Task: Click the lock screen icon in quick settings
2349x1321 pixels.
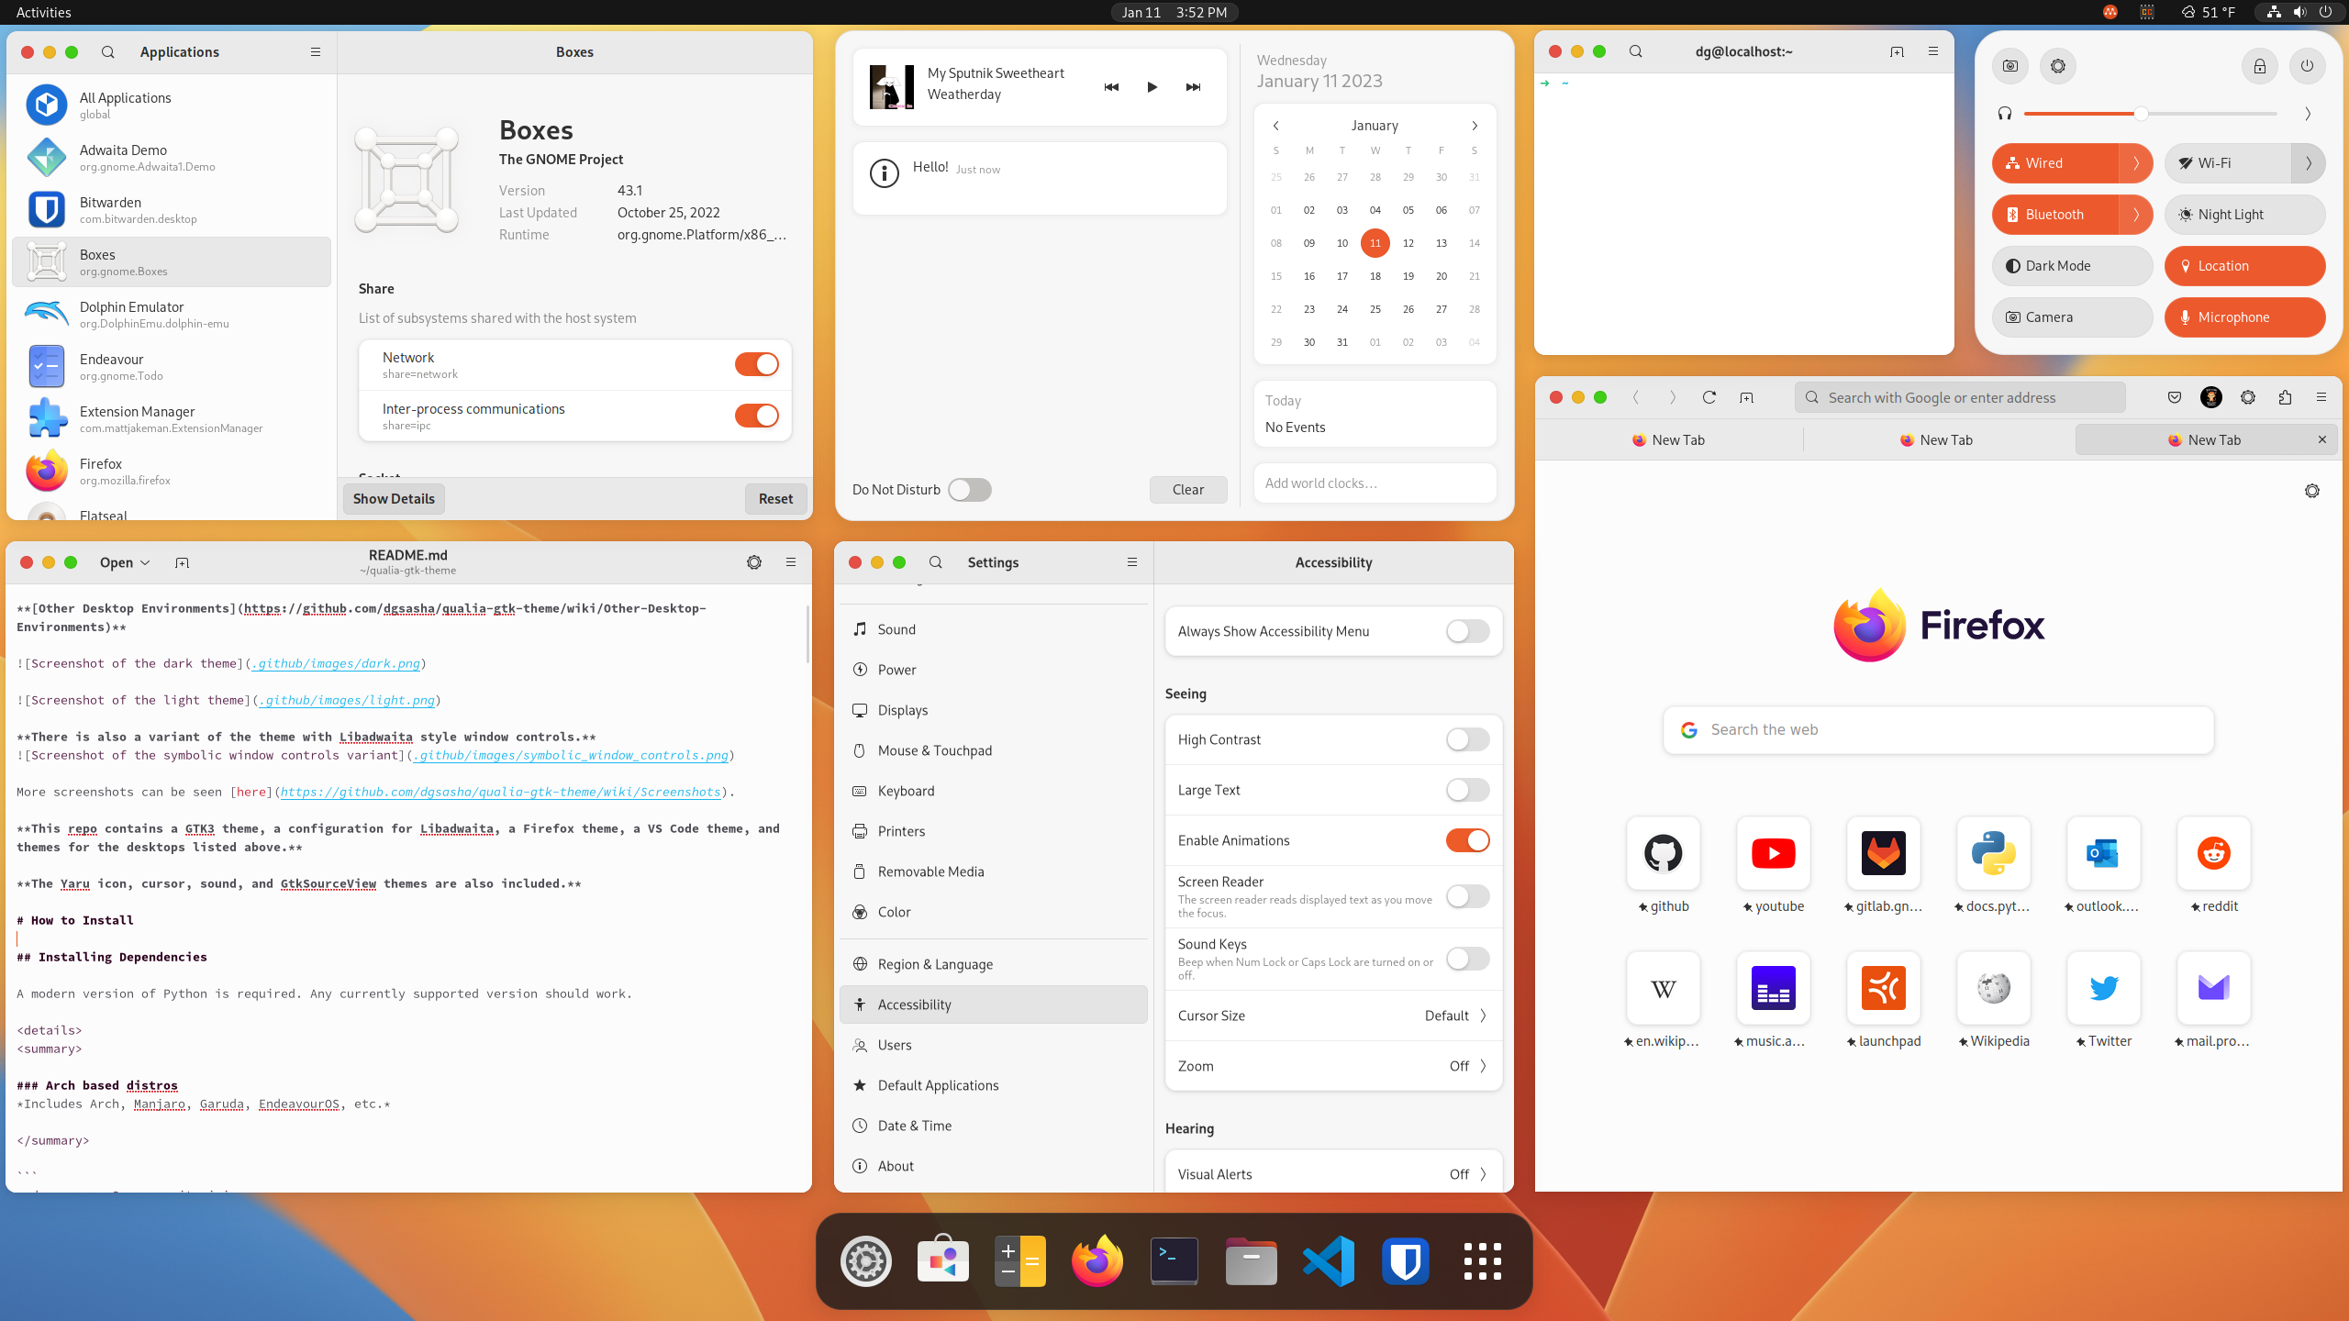Action: point(2260,66)
